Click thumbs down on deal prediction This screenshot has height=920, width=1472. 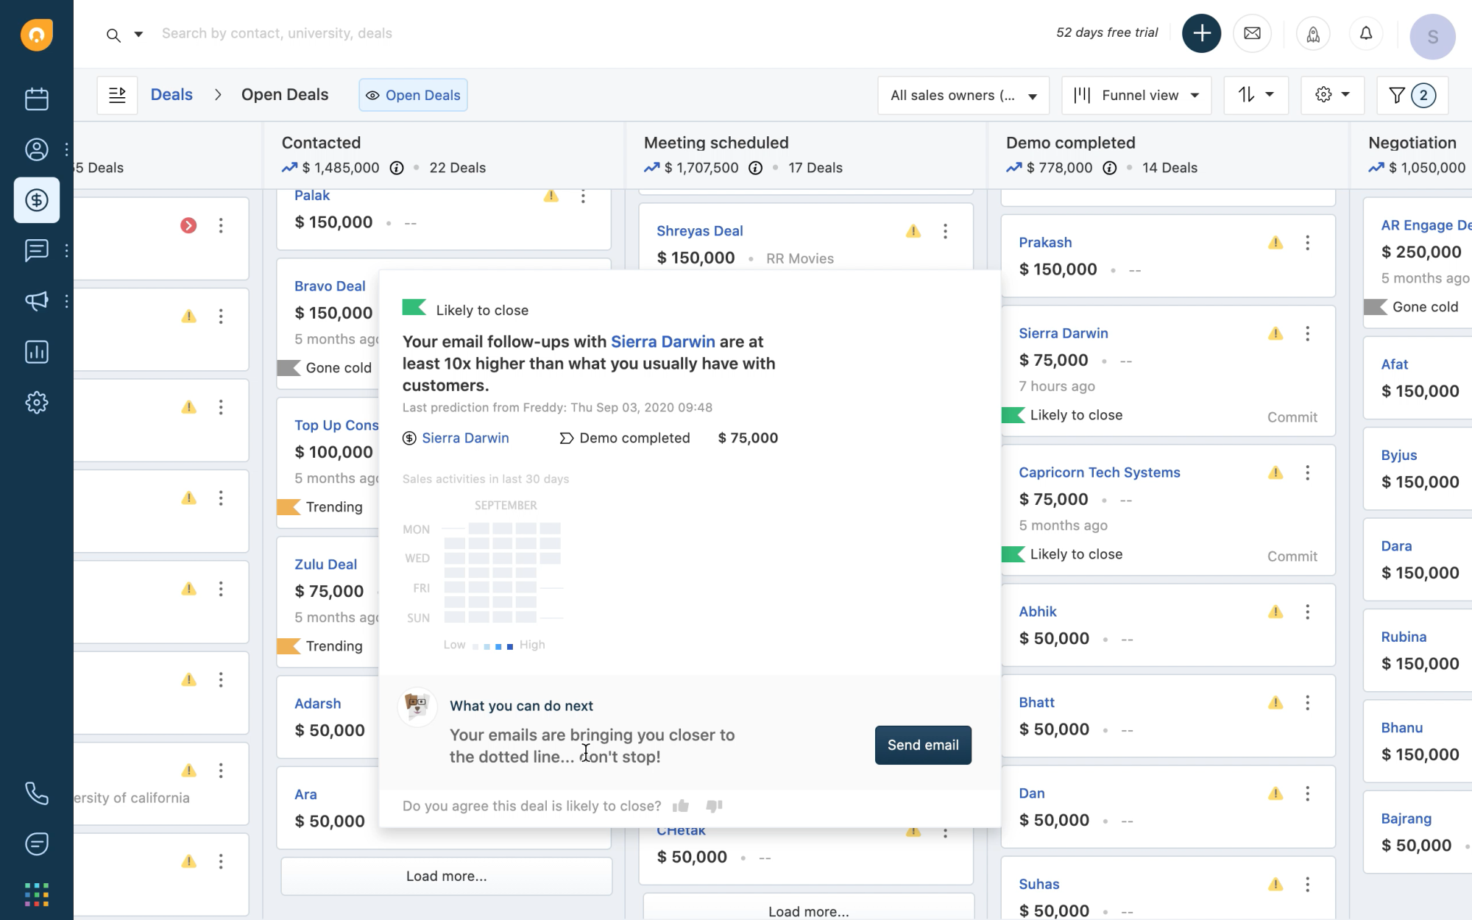pos(714,806)
